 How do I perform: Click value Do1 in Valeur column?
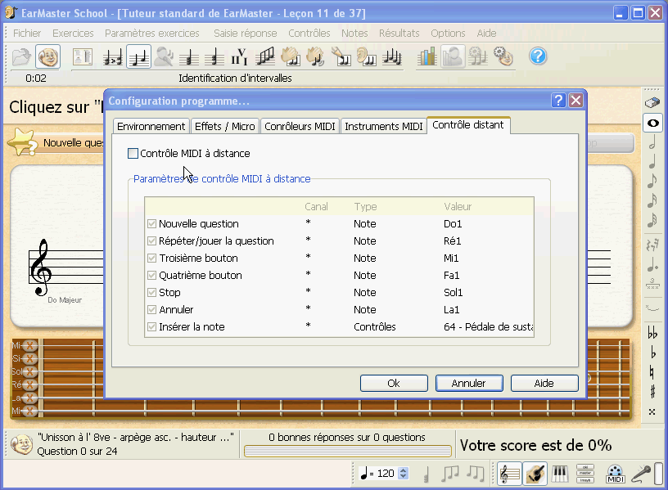453,224
